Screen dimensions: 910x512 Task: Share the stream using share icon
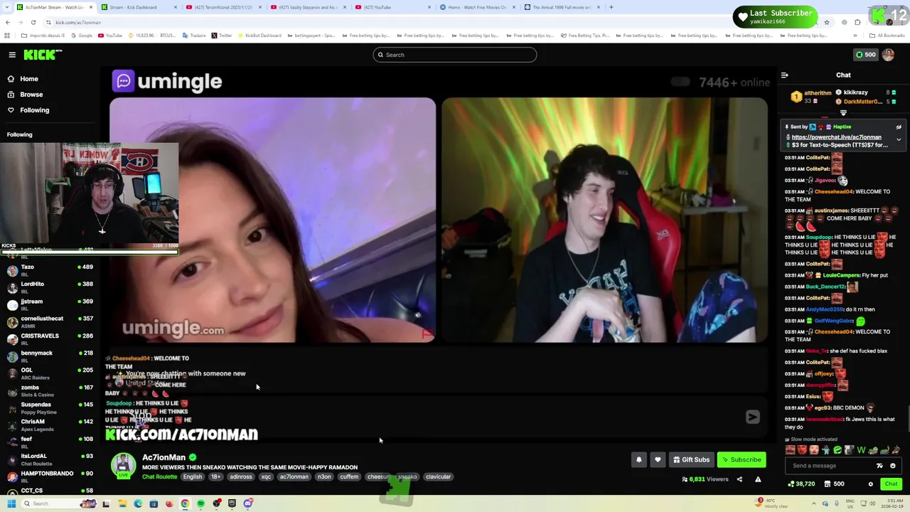pyautogui.click(x=739, y=479)
